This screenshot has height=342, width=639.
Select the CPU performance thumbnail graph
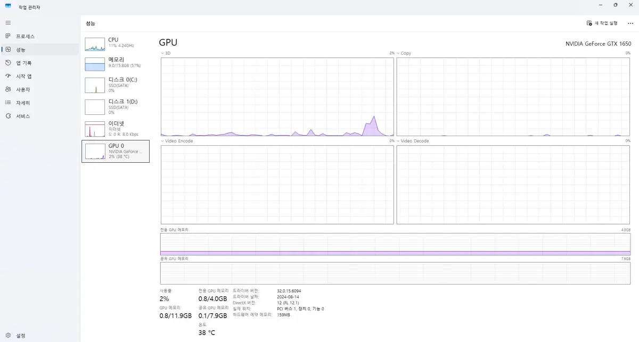pyautogui.click(x=95, y=44)
